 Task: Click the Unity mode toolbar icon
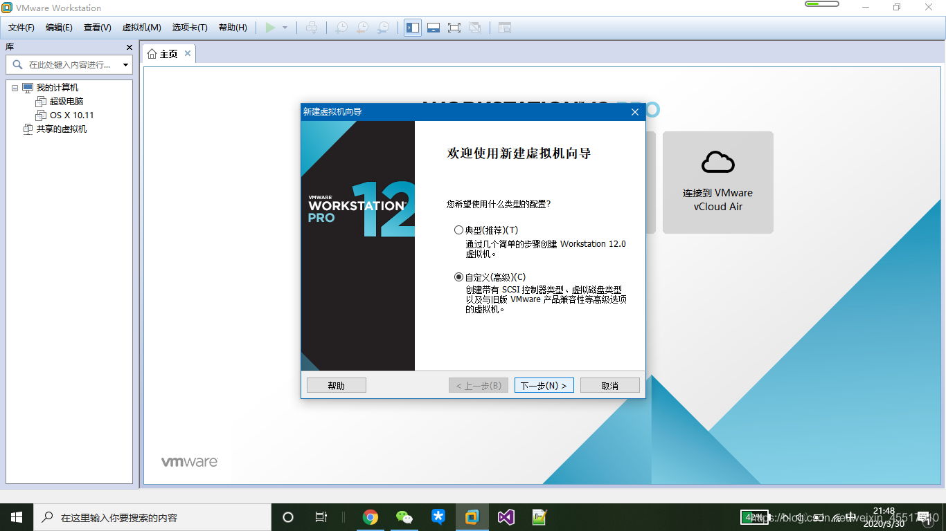click(x=475, y=28)
